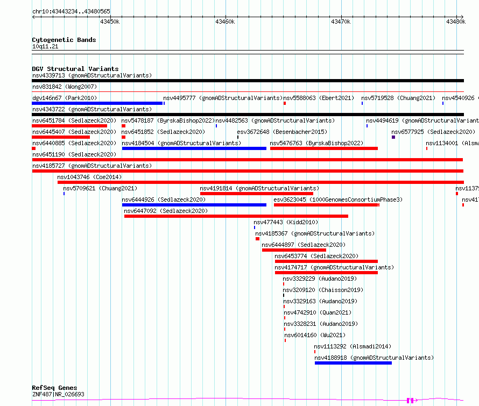Click the nsv1043746 (Coe2014) label
479x406 pixels.
[x=89, y=177]
